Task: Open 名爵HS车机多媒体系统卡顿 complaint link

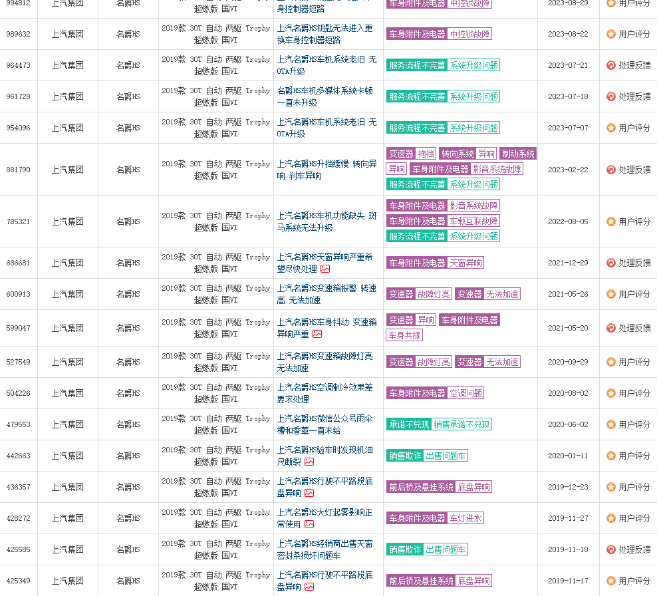Action: click(x=325, y=96)
